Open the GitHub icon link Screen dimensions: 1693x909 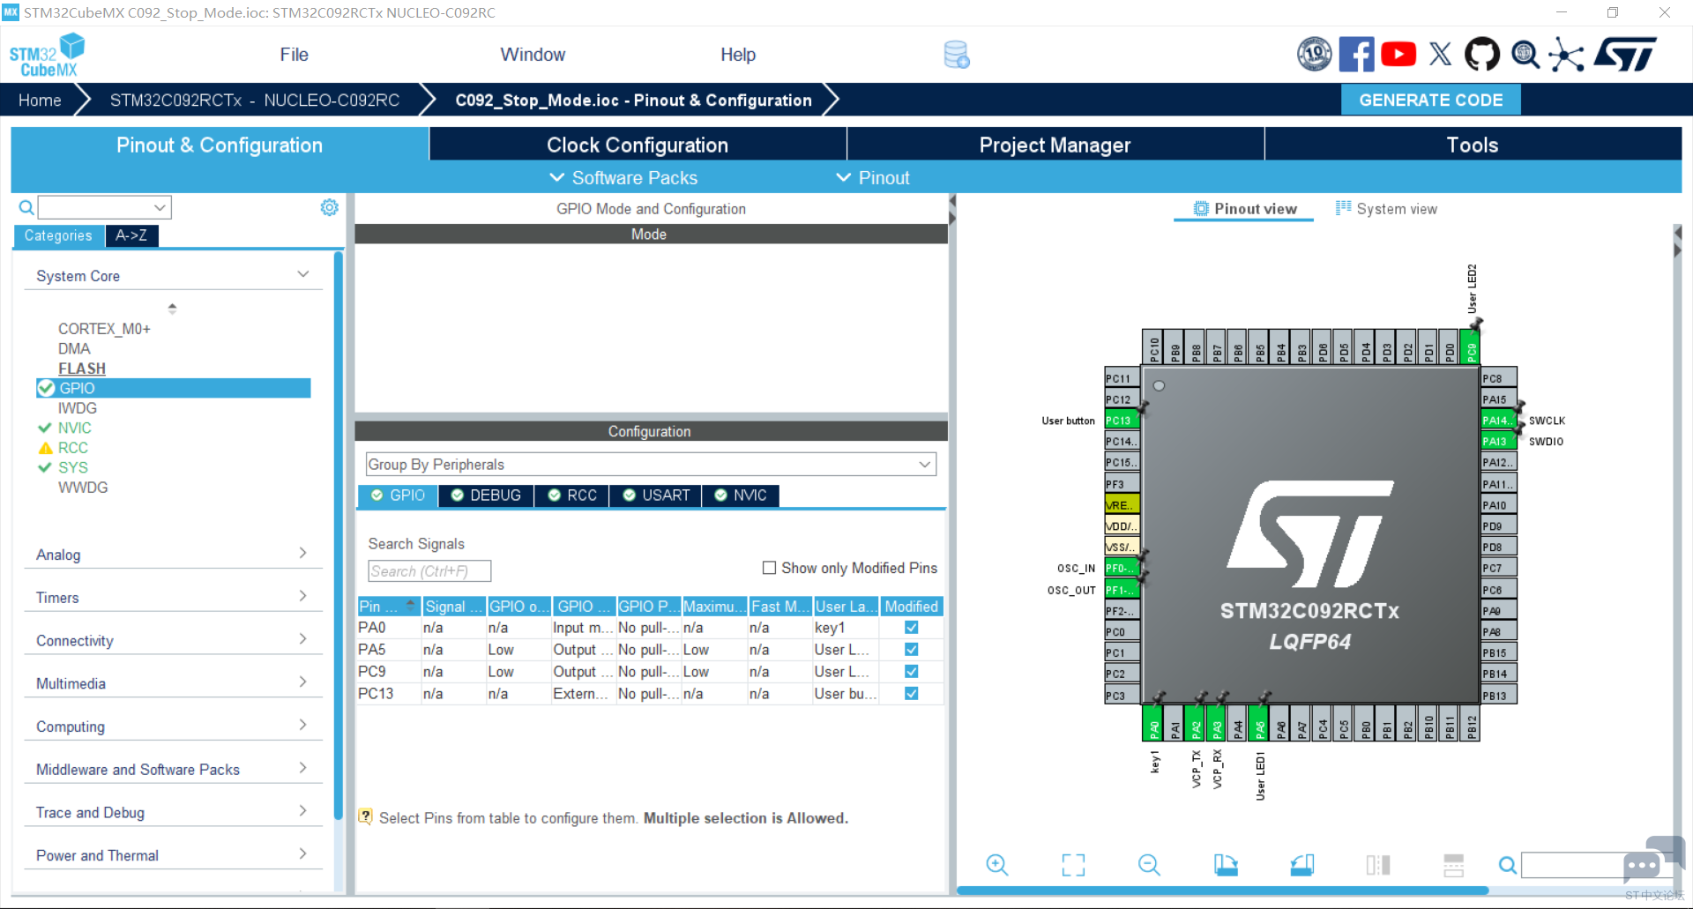click(x=1481, y=55)
